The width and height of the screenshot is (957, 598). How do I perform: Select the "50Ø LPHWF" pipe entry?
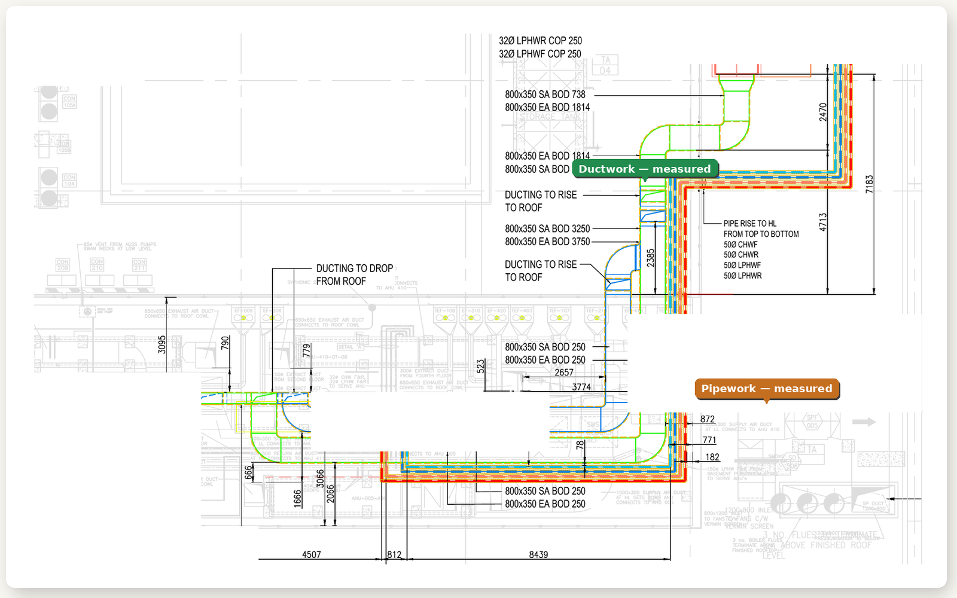(742, 265)
